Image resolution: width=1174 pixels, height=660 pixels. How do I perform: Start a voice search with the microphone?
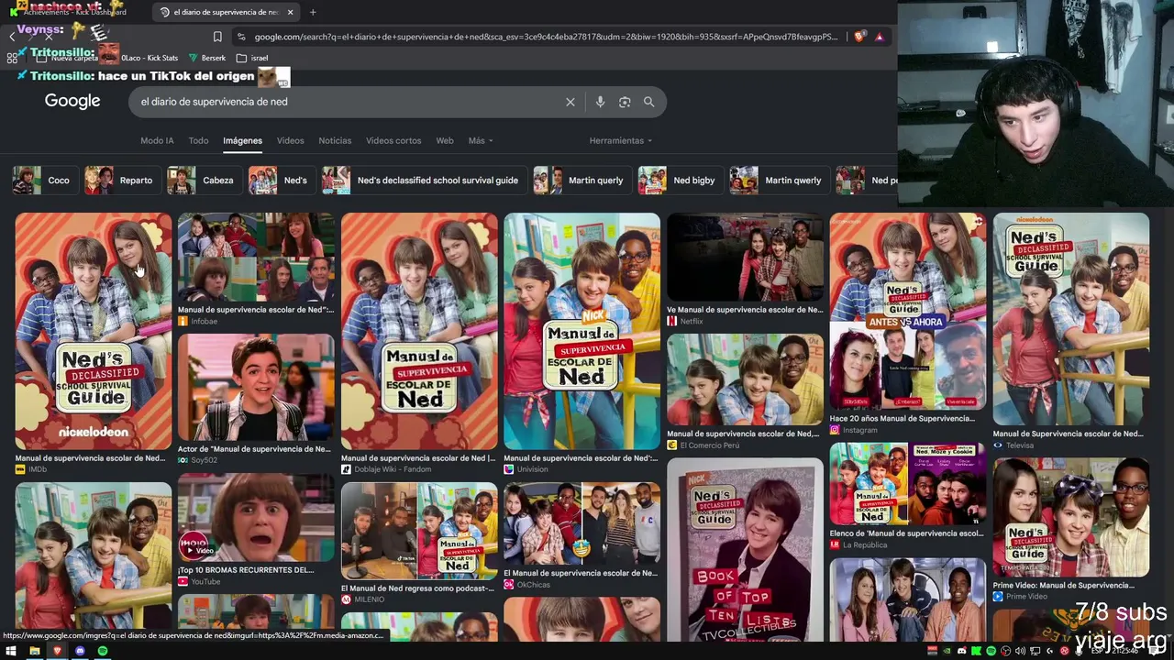[x=600, y=102]
